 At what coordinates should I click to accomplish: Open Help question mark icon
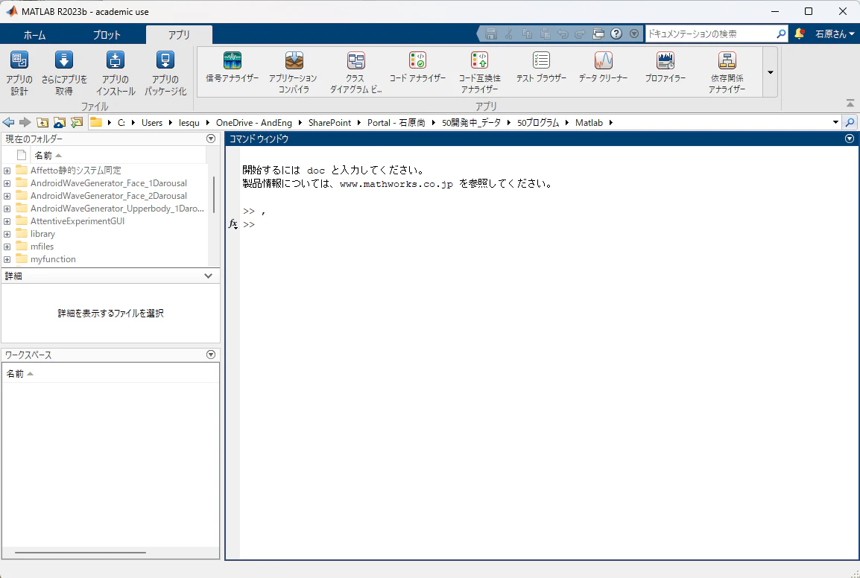[x=616, y=34]
